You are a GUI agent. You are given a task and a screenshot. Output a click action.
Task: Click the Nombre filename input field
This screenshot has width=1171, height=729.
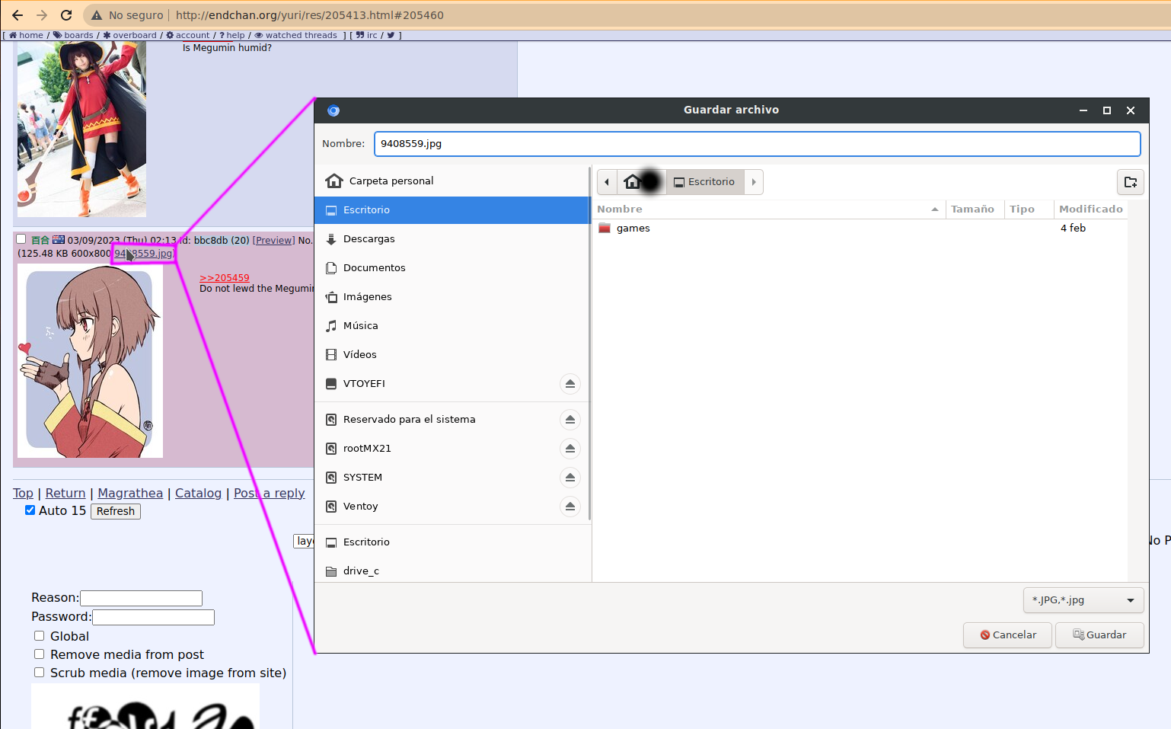758,144
